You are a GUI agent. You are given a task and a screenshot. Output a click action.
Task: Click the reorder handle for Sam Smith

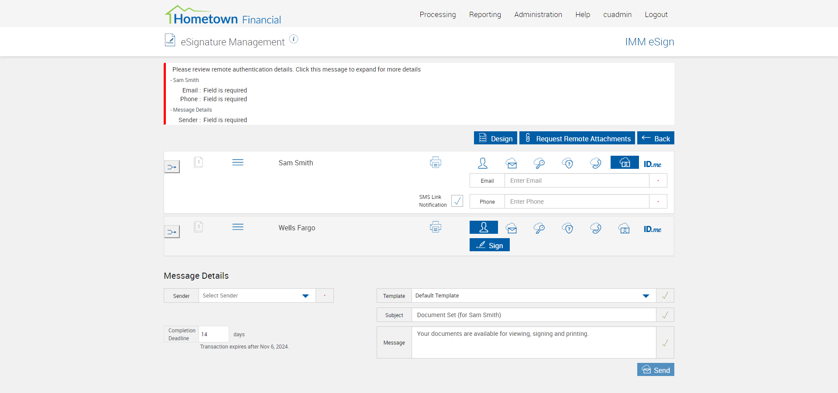pos(238,163)
